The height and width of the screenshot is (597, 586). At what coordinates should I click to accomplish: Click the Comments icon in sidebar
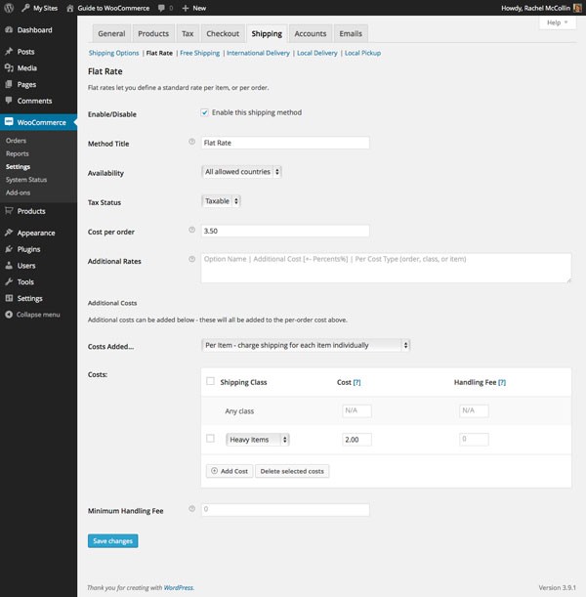tap(9, 101)
